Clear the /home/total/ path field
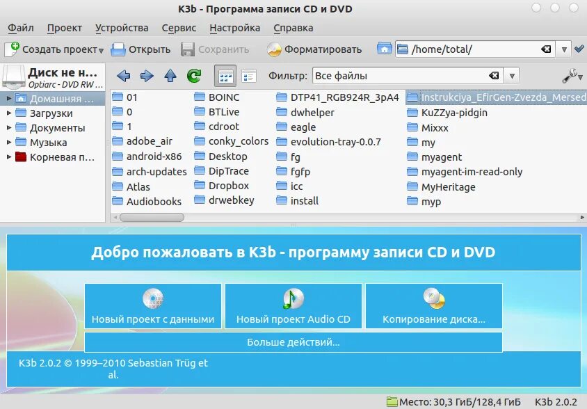This screenshot has height=409, width=587. 546,49
